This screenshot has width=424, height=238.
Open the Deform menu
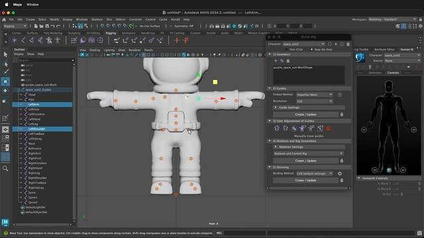(x=121, y=19)
